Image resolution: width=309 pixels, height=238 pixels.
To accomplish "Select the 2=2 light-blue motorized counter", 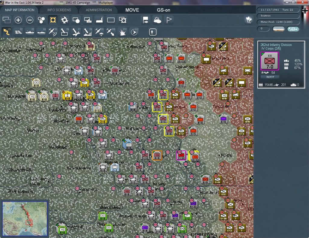I will [x=115, y=168].
